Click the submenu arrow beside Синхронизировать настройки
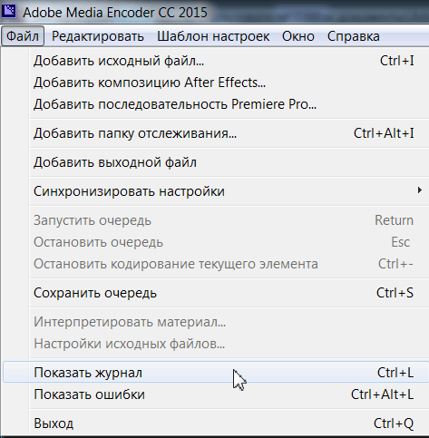This screenshot has height=438, width=429. pyautogui.click(x=420, y=190)
